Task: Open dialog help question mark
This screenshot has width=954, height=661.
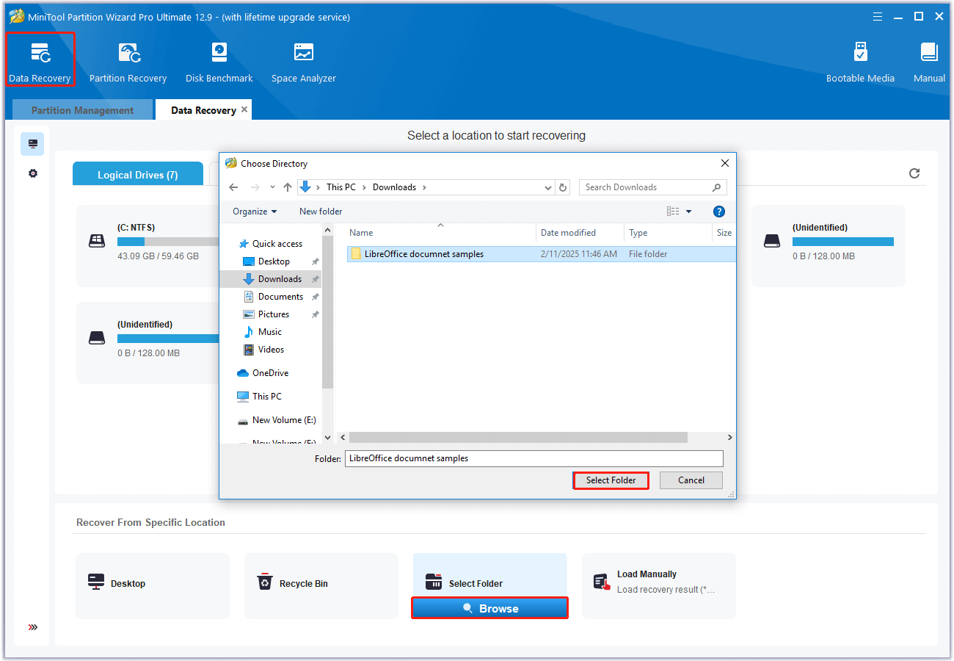Action: (x=719, y=212)
